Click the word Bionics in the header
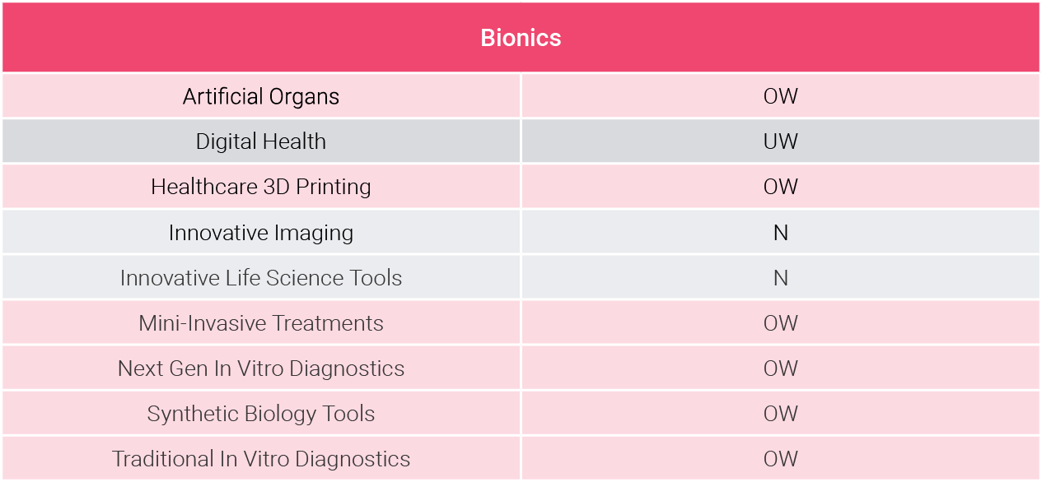The width and height of the screenshot is (1042, 482). click(521, 38)
